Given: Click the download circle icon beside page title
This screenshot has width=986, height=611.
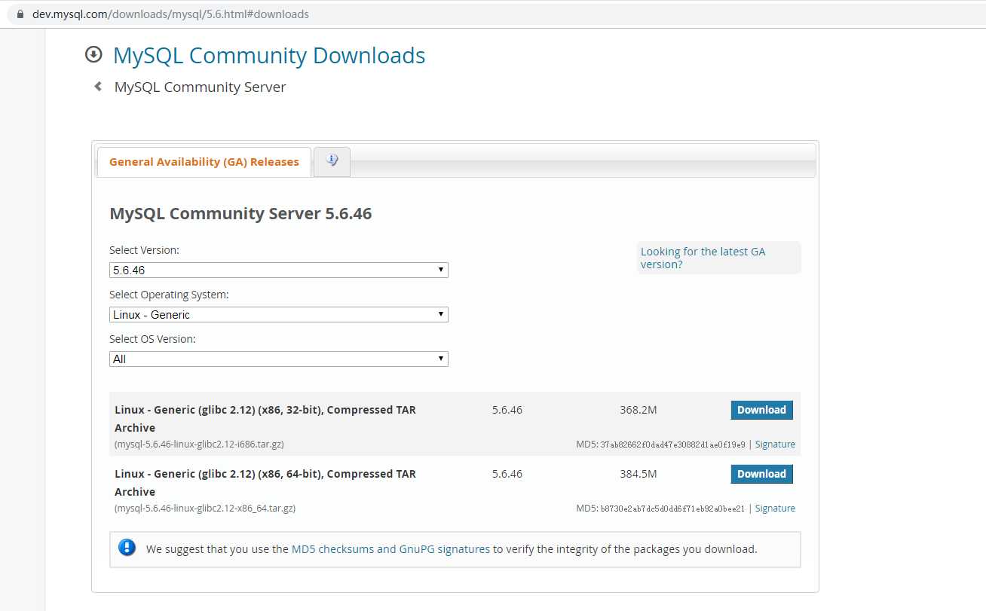Looking at the screenshot, I should (93, 54).
